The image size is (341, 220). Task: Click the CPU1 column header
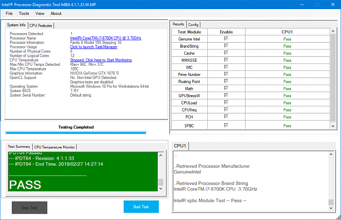tap(287, 32)
